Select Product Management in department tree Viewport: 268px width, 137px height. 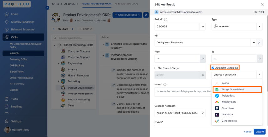[x=80, y=94]
